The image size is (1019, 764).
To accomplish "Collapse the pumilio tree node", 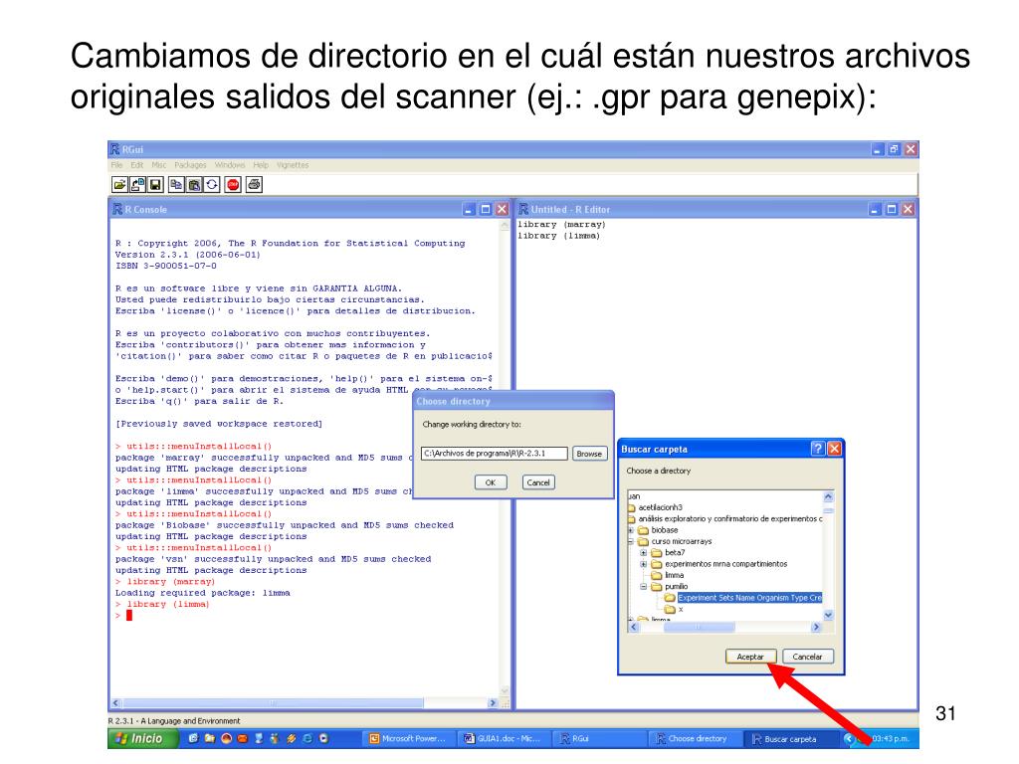I will 644,587.
